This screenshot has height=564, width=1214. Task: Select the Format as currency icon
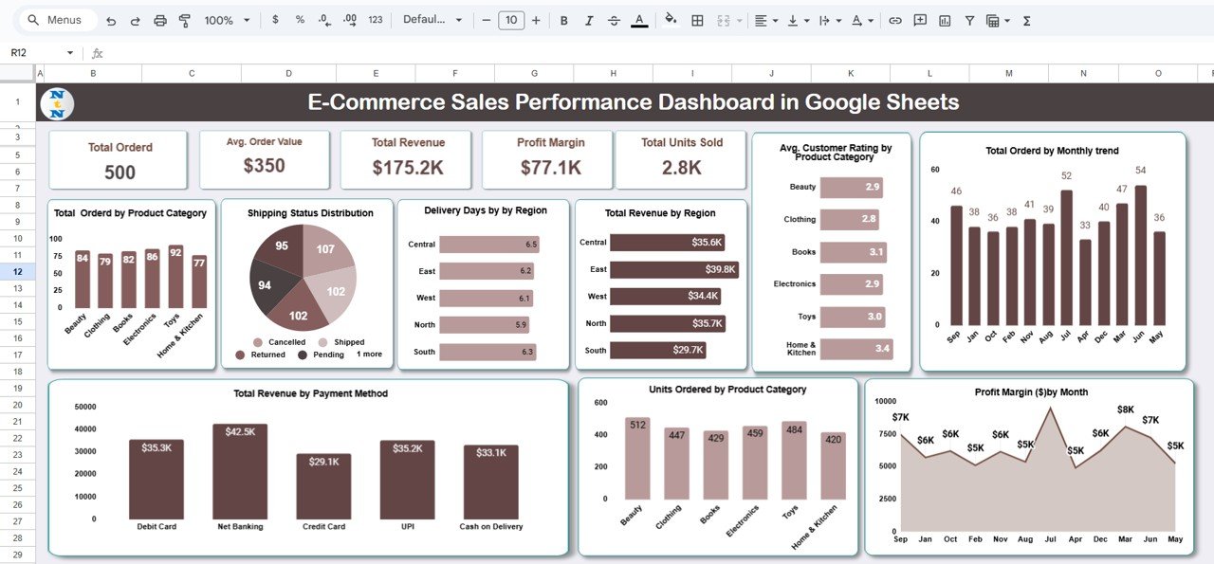275,19
